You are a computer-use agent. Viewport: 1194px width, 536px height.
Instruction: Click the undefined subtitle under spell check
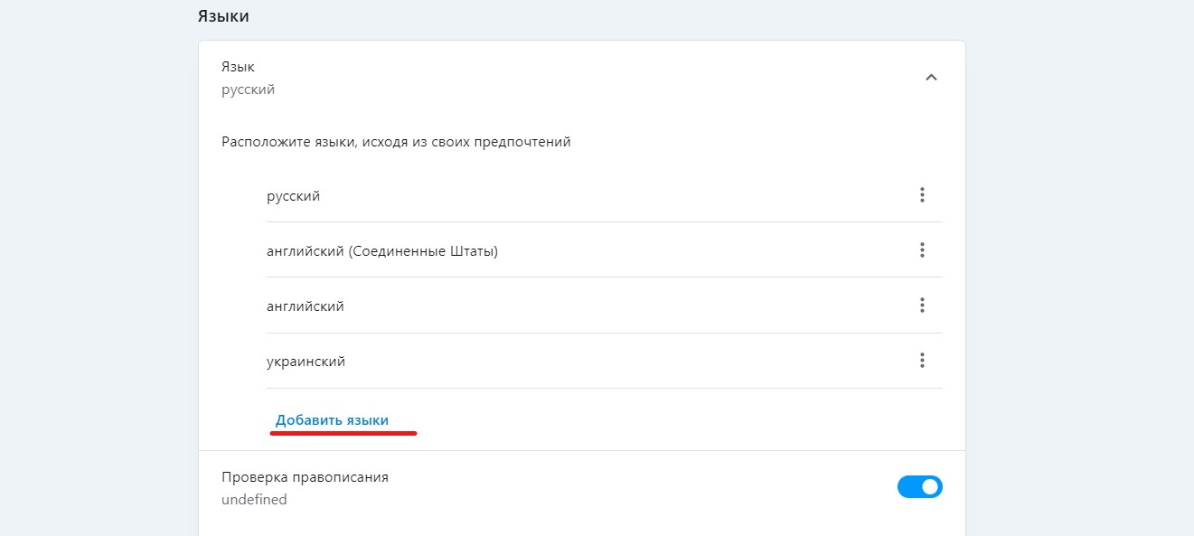(254, 500)
